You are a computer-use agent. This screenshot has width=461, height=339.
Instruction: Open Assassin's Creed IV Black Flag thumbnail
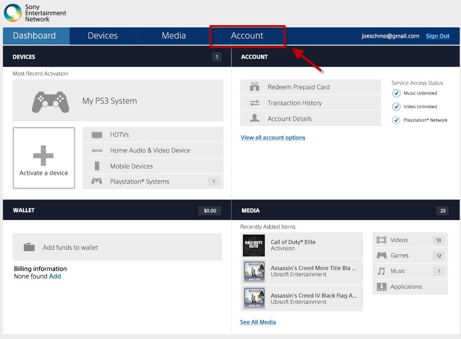[255, 298]
